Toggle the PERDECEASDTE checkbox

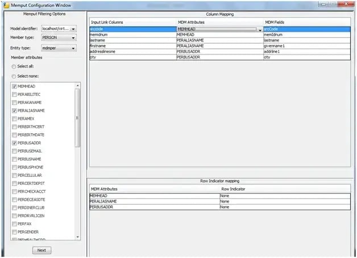(14, 200)
